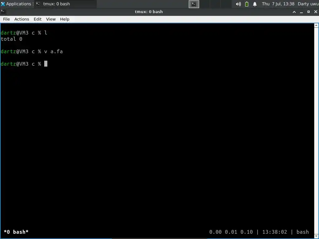
Task: Click the terminal icon in the taskbar entry
Action: click(x=38, y=4)
